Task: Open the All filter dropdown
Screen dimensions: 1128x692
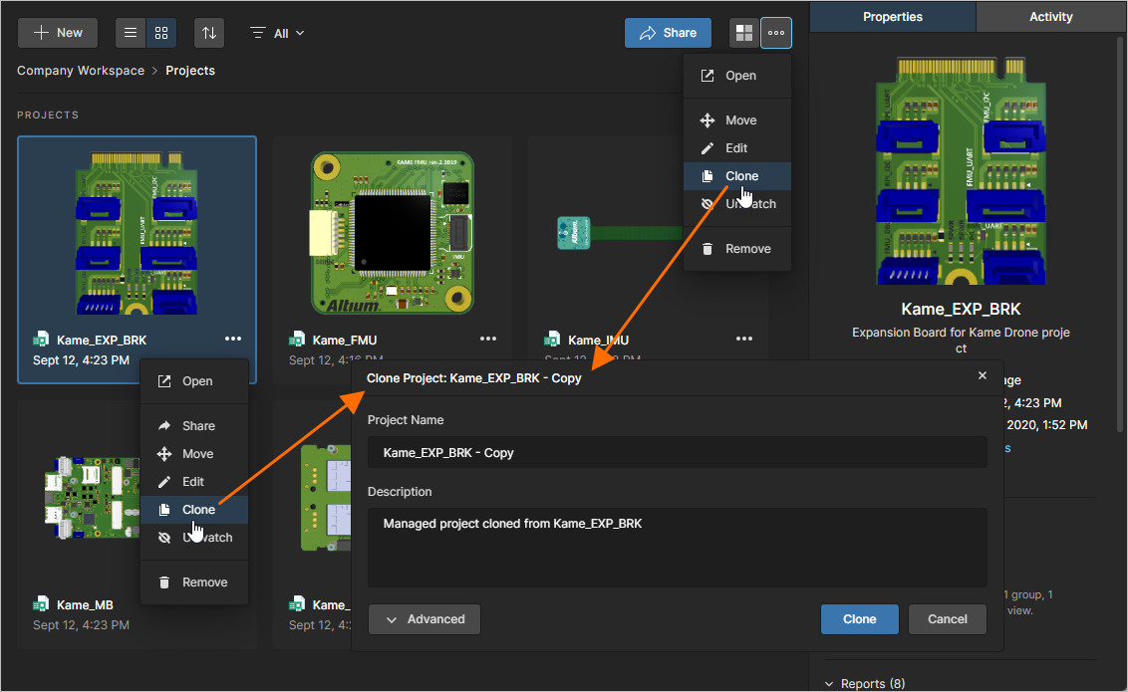Action: coord(278,33)
